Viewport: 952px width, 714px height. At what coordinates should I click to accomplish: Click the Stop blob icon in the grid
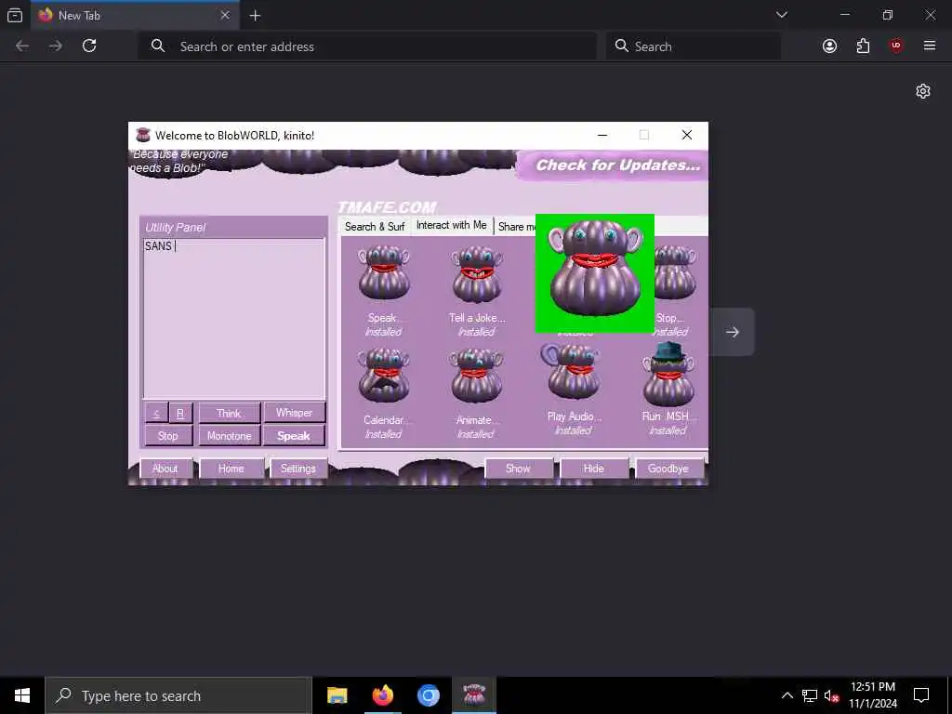pos(674,273)
